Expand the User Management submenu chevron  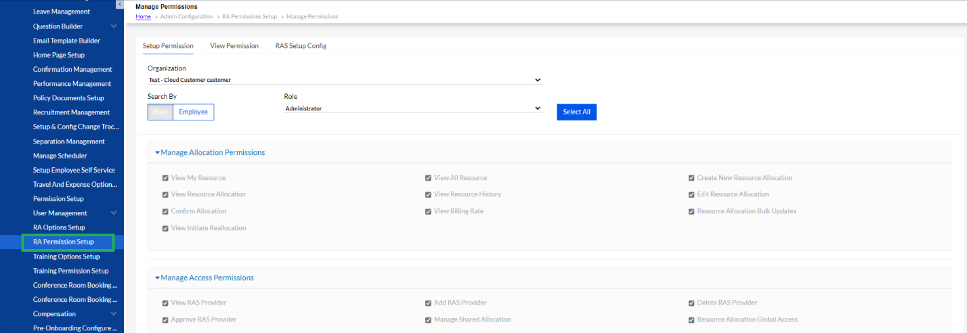tap(114, 213)
